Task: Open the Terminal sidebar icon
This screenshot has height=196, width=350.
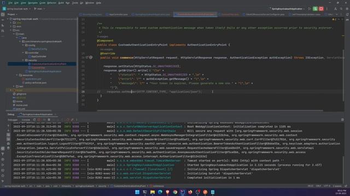Action: point(3,170)
